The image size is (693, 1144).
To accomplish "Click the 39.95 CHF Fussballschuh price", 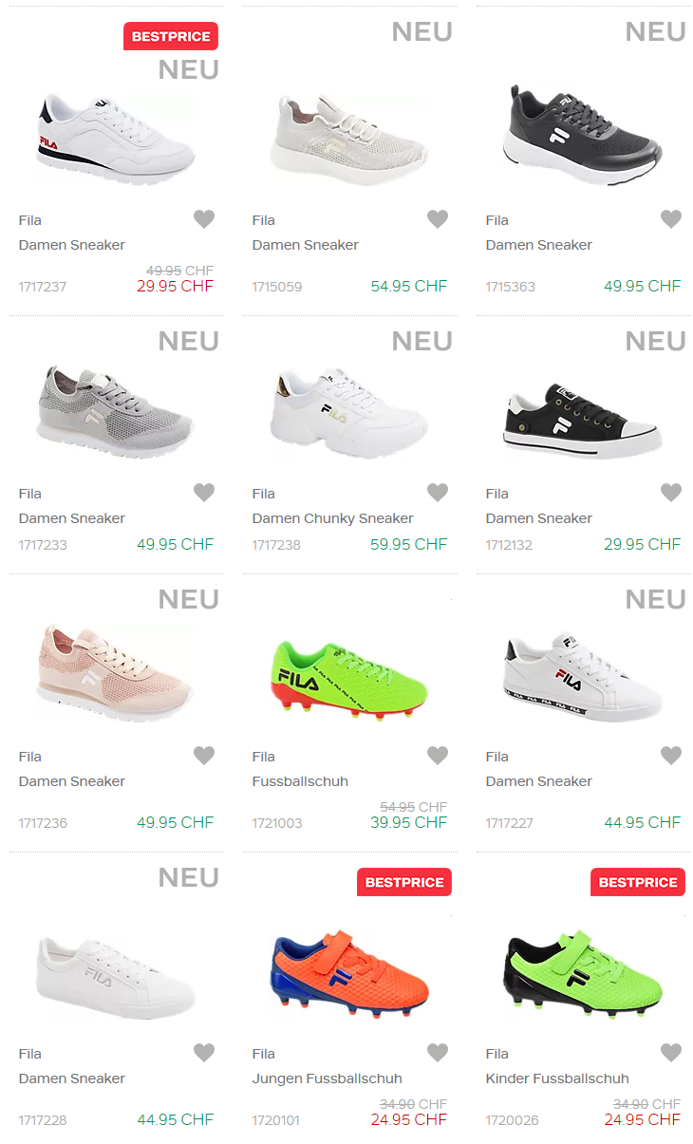I will [408, 822].
